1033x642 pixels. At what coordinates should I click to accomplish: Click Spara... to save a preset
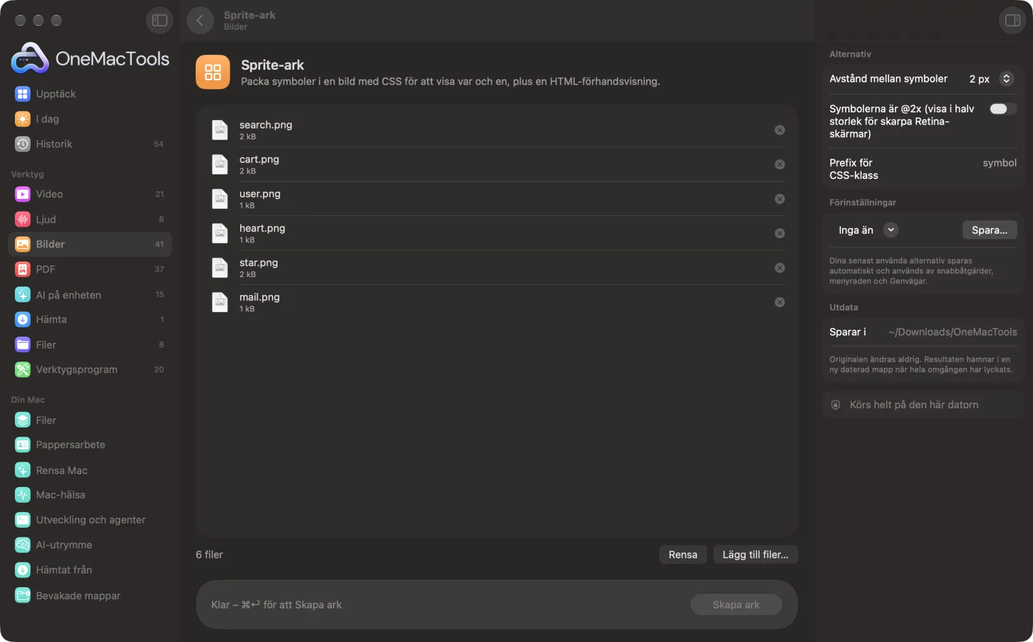tap(989, 230)
